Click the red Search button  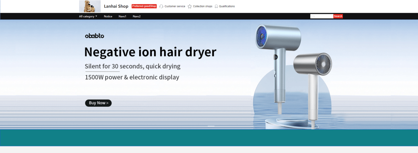338,16
